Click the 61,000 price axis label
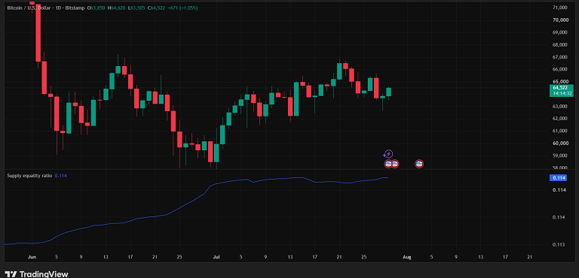This screenshot has height=278, width=579. pyautogui.click(x=560, y=131)
